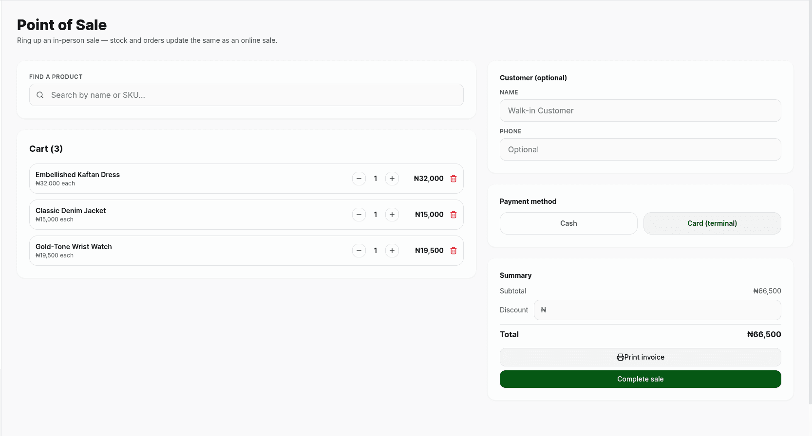Focus the product search field

click(246, 95)
